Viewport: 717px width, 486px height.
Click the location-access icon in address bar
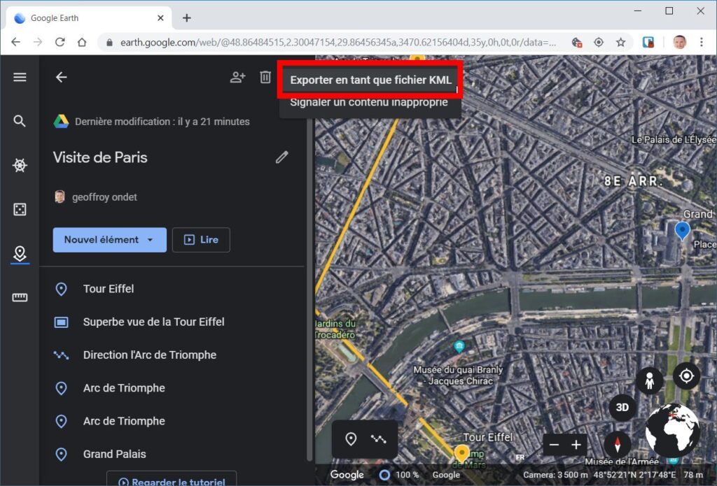tap(599, 43)
